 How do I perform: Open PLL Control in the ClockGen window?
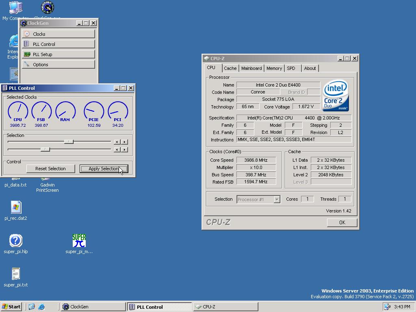coord(58,44)
